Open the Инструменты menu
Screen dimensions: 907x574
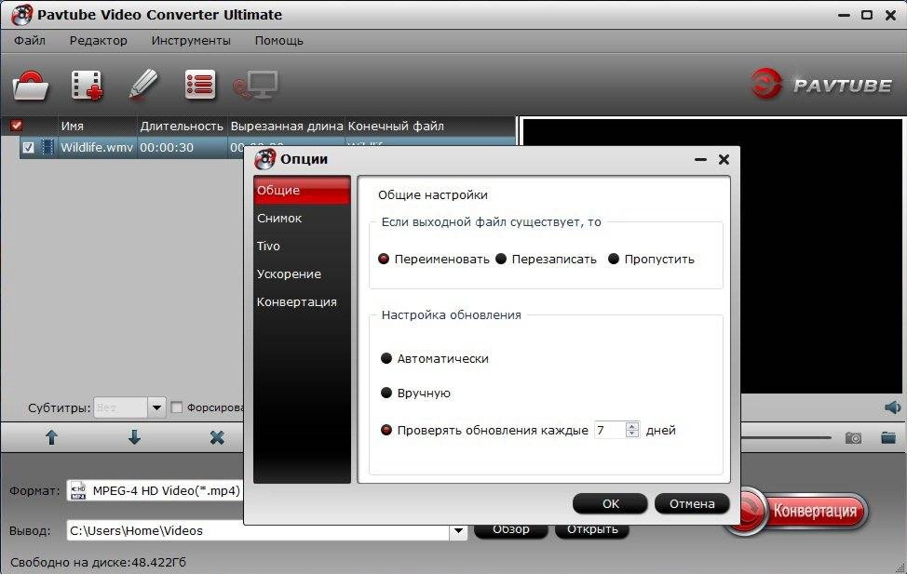pos(191,40)
